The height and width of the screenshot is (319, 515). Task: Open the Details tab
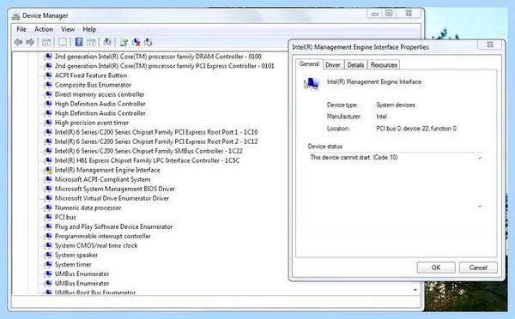(x=355, y=65)
